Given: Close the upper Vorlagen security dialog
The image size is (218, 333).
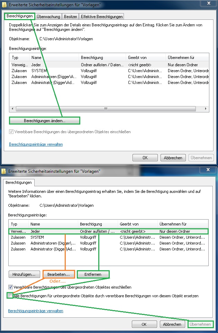Looking at the screenshot, I should [208, 3].
